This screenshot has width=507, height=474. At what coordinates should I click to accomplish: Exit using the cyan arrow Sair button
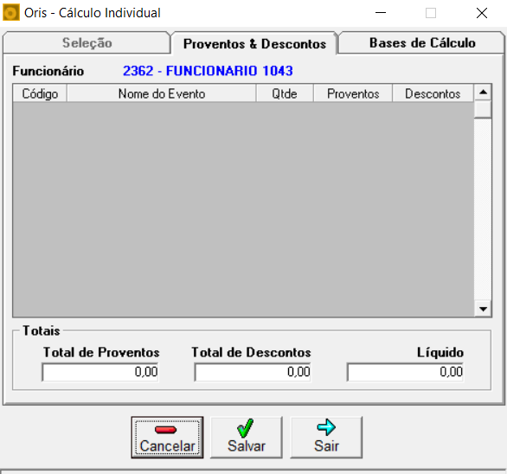pos(326,437)
